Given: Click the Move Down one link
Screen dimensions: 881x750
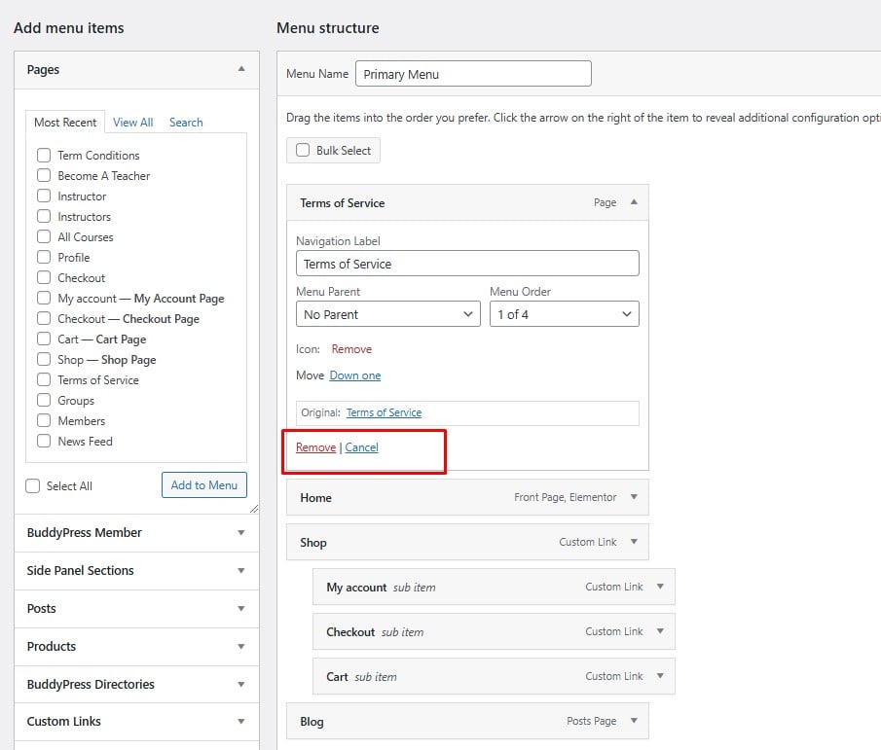Looking at the screenshot, I should [355, 375].
